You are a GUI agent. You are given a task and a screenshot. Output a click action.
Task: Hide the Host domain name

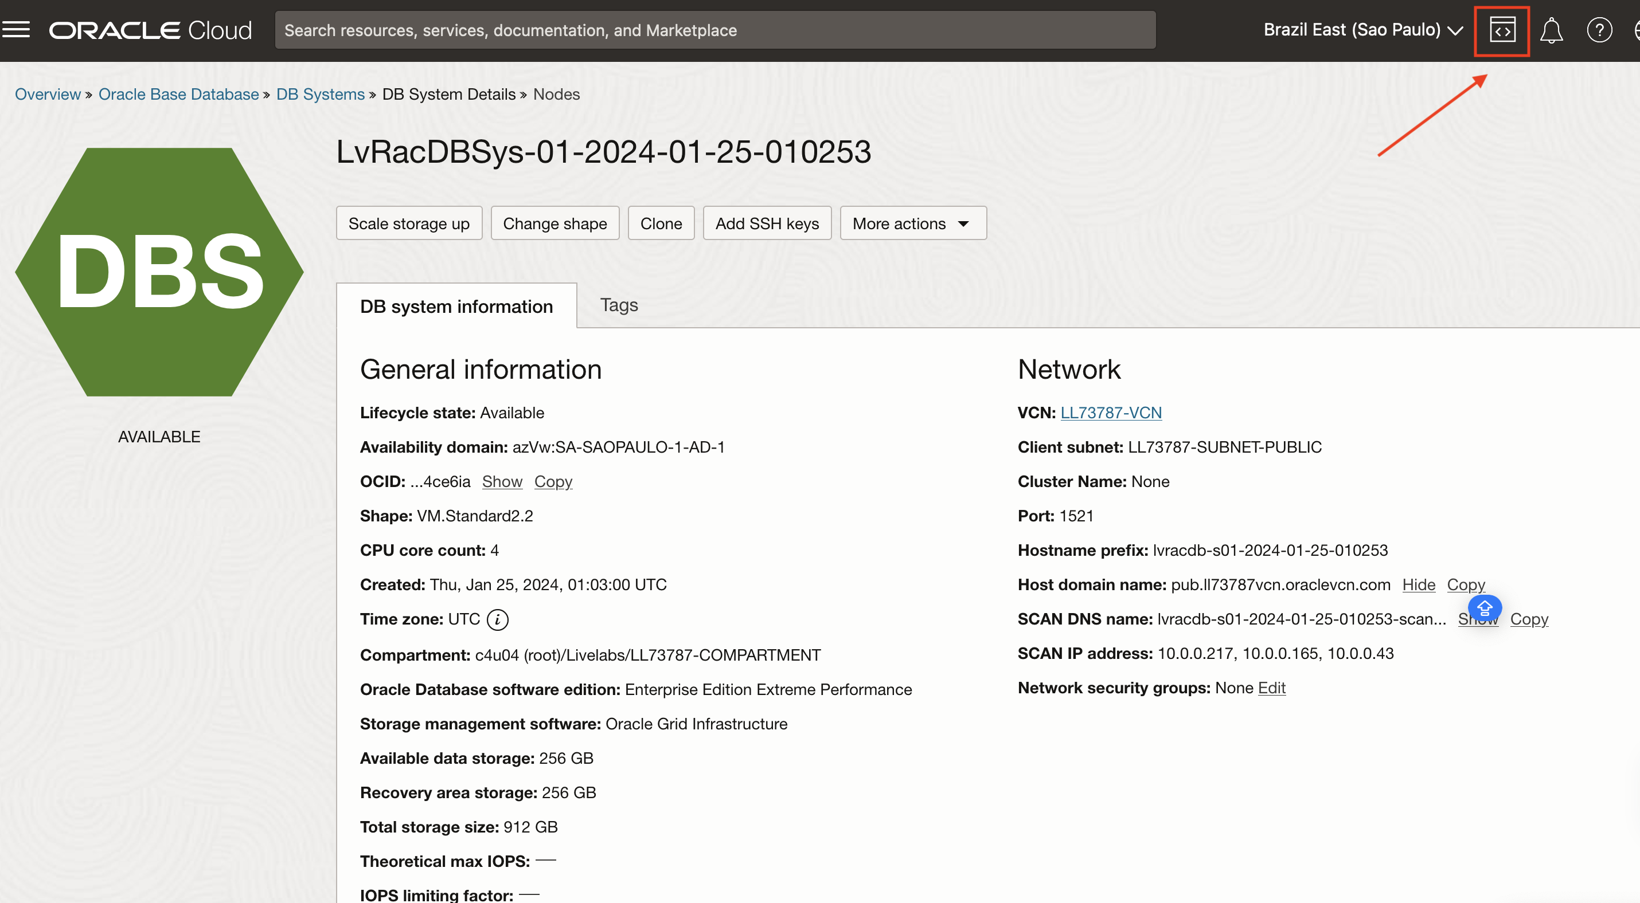pyautogui.click(x=1419, y=585)
